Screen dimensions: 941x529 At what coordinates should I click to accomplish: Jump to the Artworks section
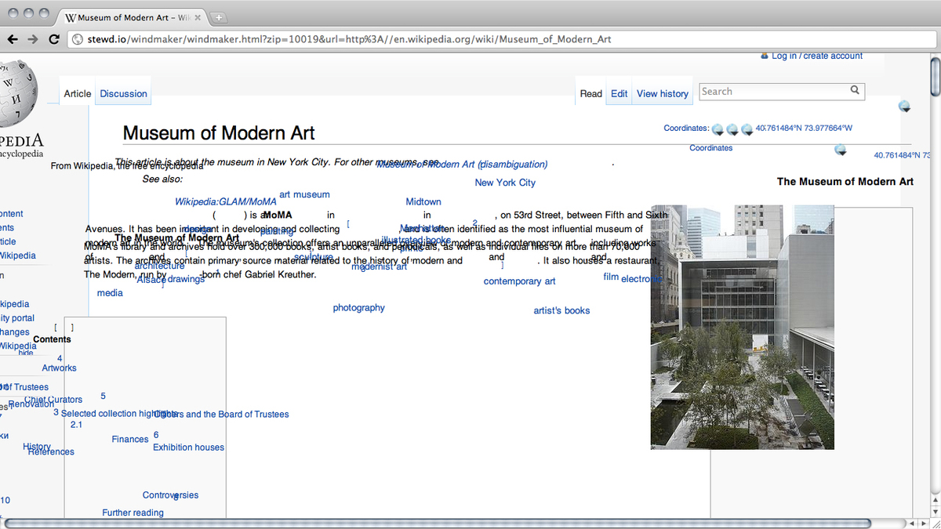pos(59,368)
